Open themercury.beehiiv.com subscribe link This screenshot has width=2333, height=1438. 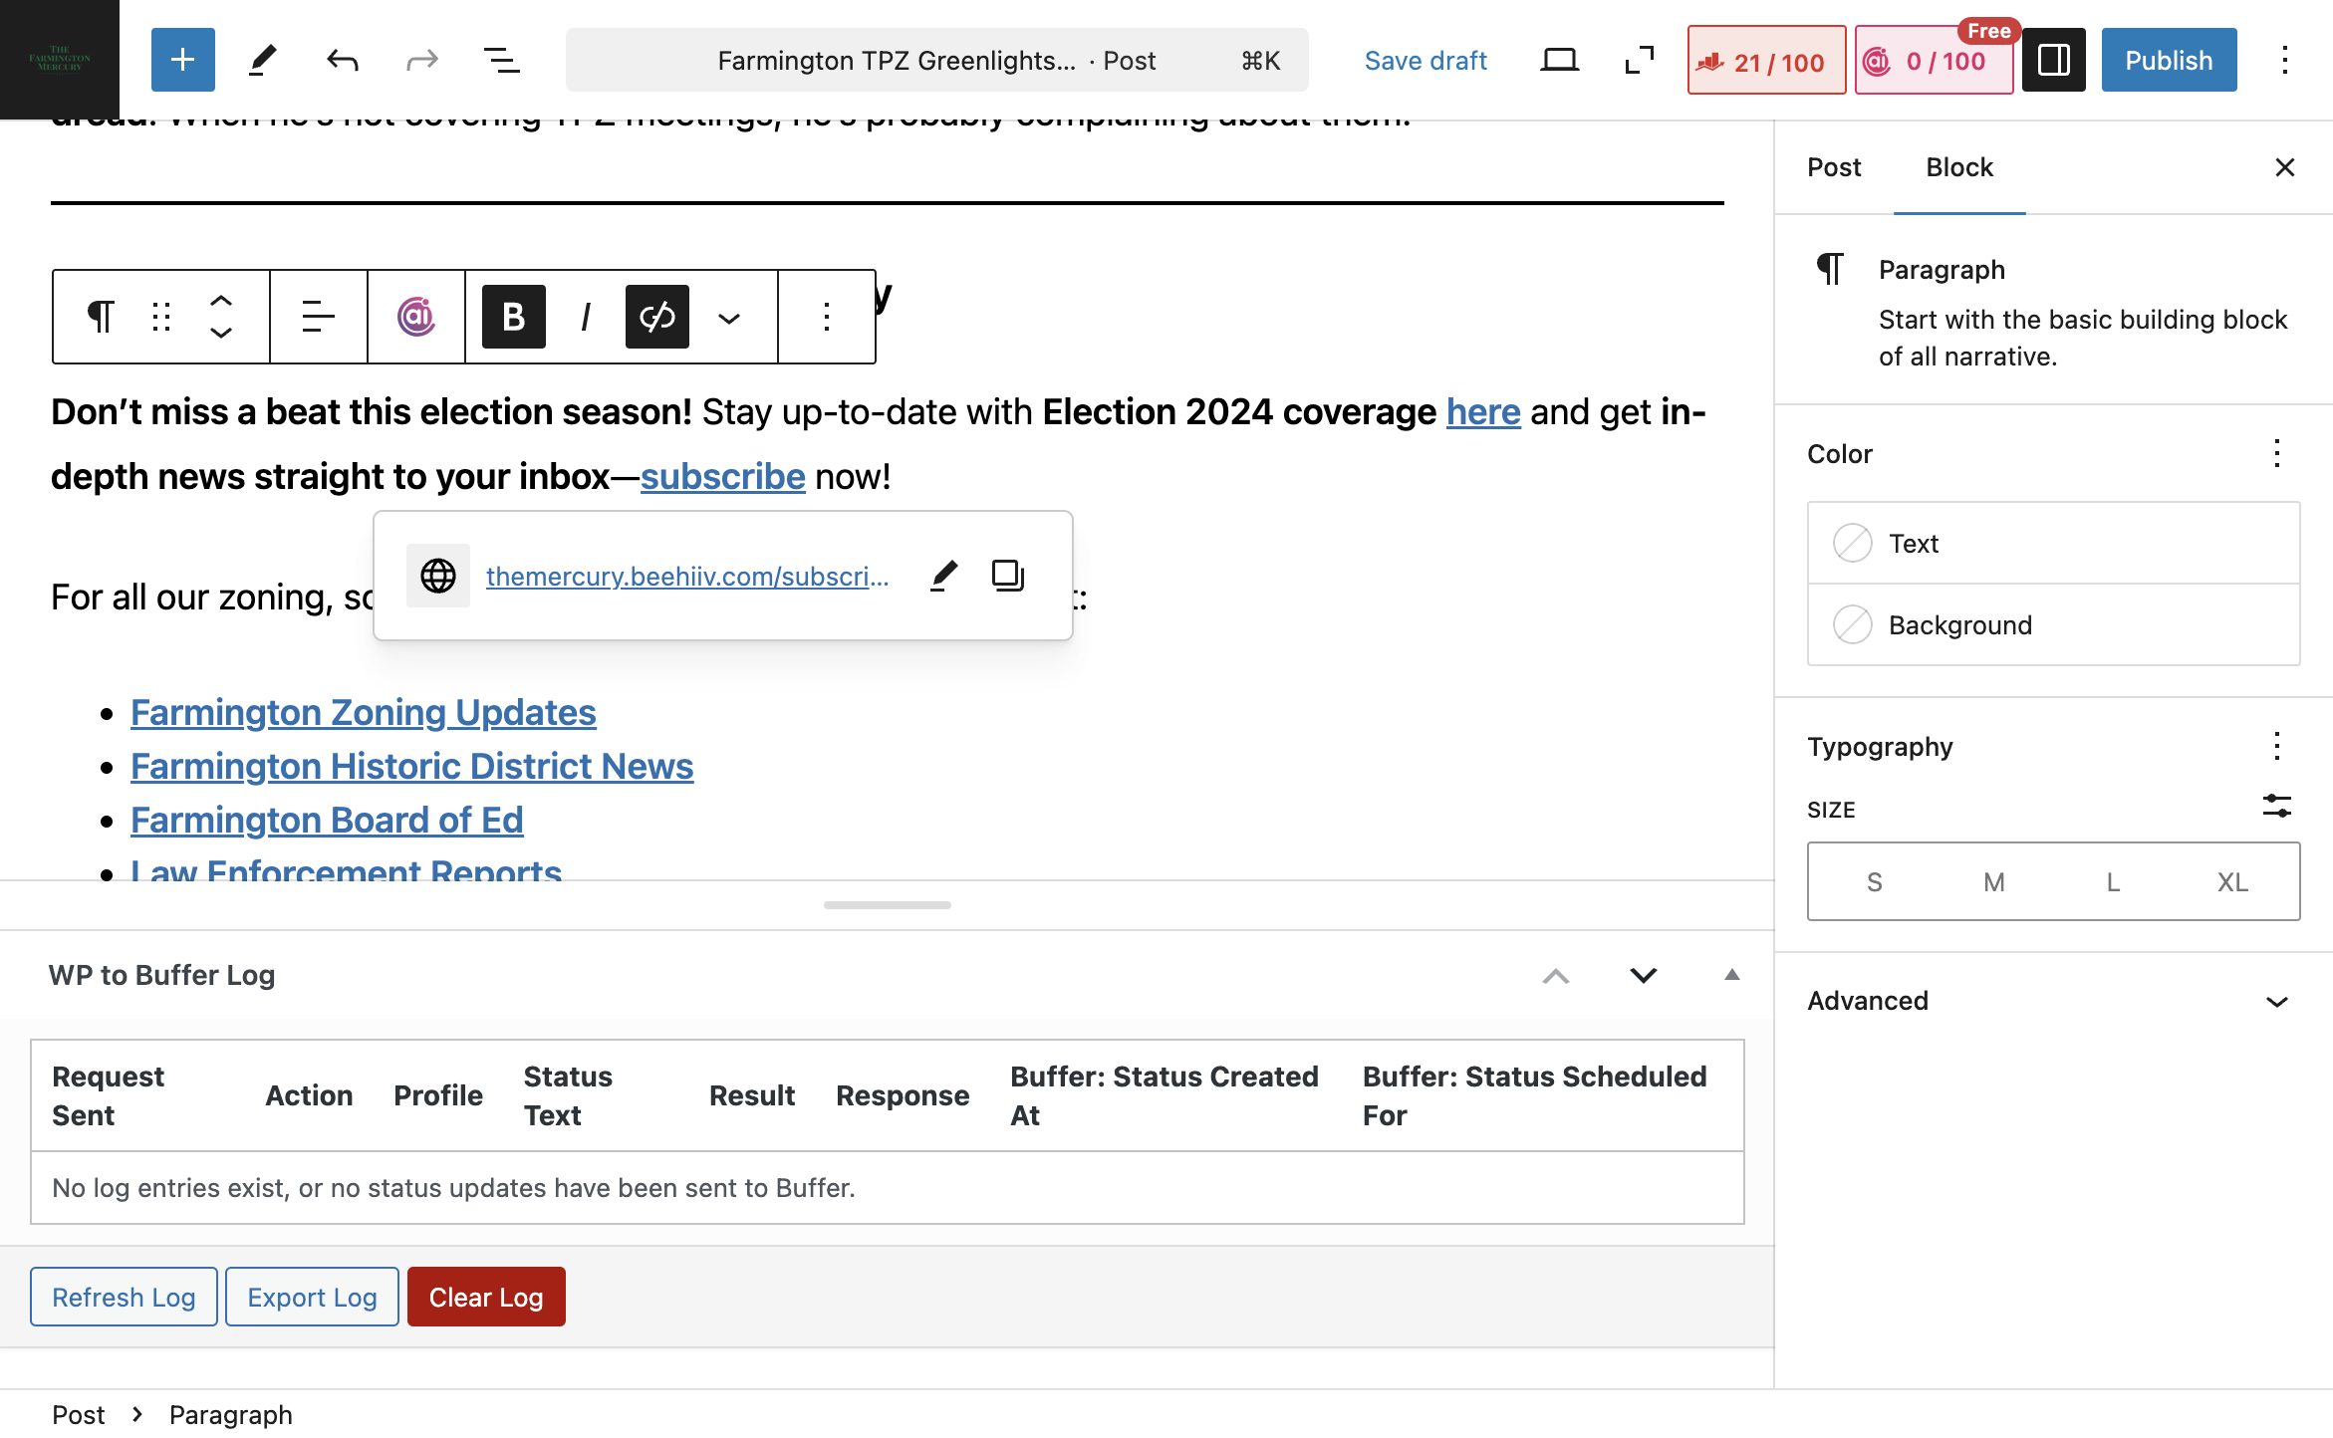(687, 577)
